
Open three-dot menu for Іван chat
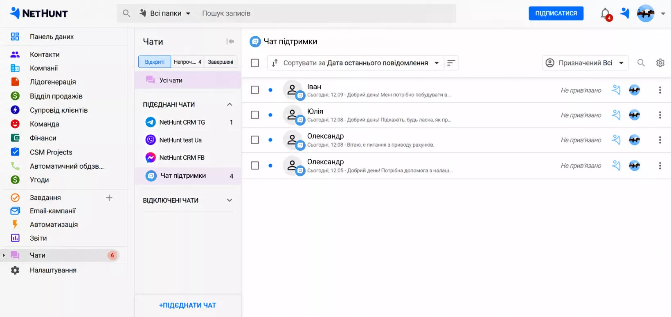click(660, 90)
